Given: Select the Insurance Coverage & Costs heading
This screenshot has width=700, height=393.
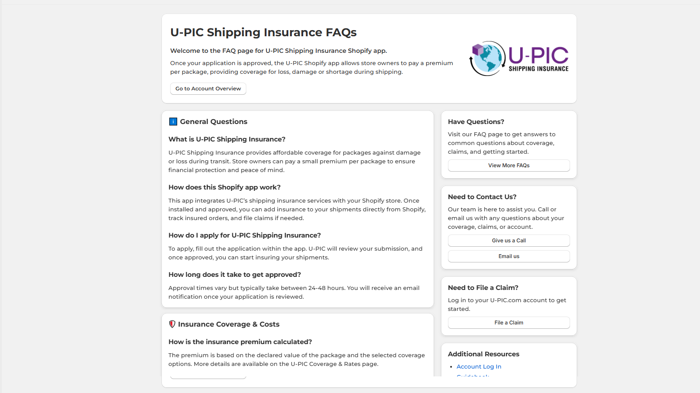Looking at the screenshot, I should 229,324.
